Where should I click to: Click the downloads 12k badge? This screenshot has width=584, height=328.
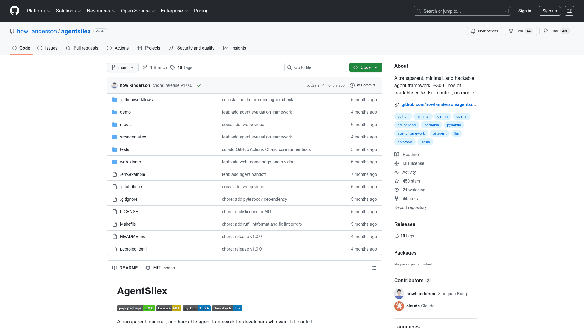tap(227, 308)
